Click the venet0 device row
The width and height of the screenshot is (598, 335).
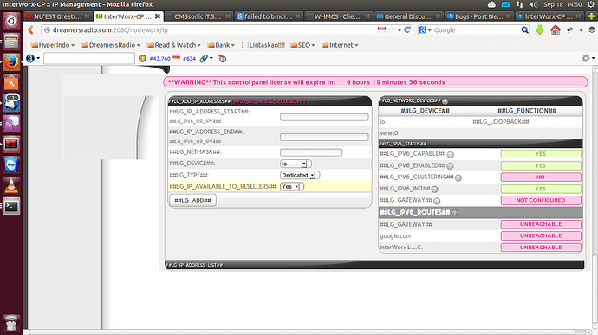480,133
